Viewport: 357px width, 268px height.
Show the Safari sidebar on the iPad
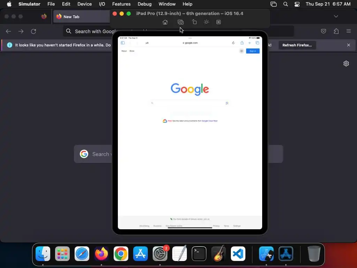click(123, 43)
